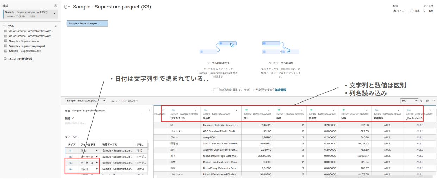Click Abc type icon of 製品名 column
Viewport: 437px width, 179px height.
tap(205, 110)
